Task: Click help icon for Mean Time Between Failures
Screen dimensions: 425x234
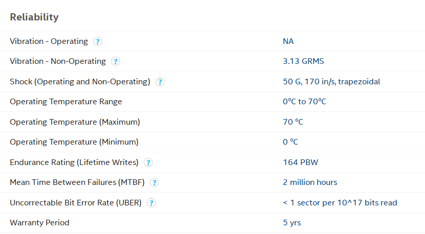Action: [154, 183]
